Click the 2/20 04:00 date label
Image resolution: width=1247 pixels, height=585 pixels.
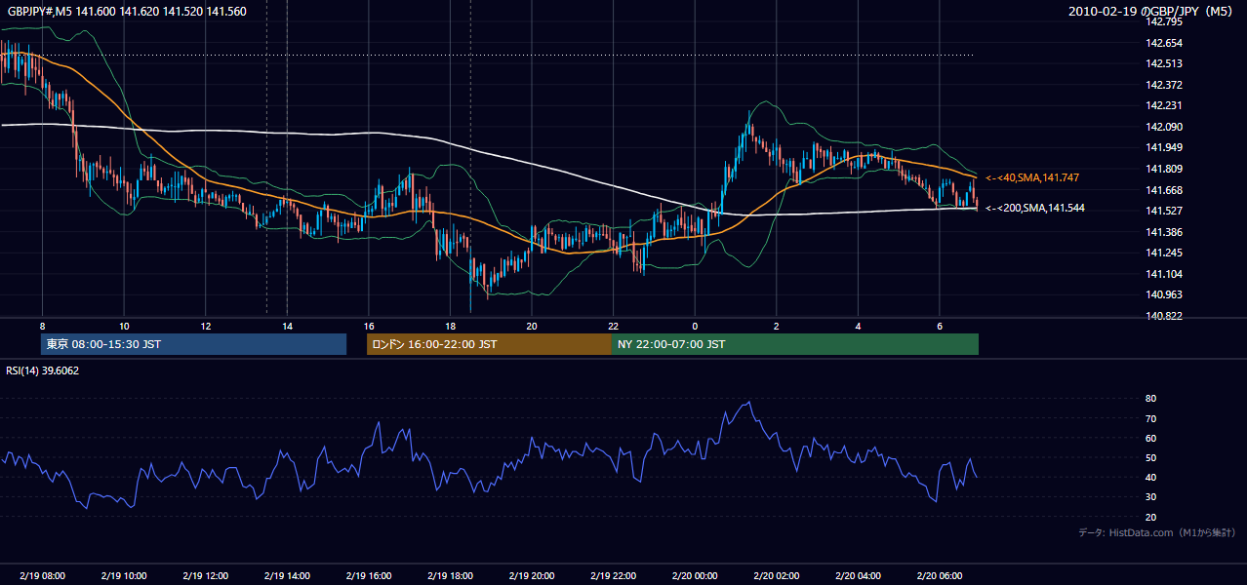858,576
